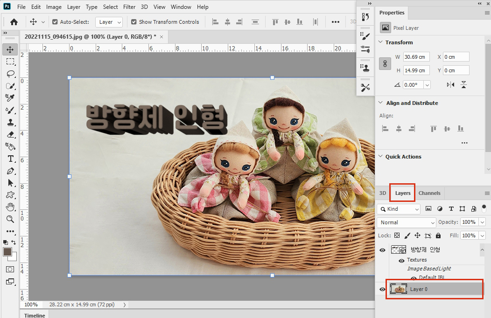Switch to the Layers tab
This screenshot has width=491, height=318.
pos(403,193)
